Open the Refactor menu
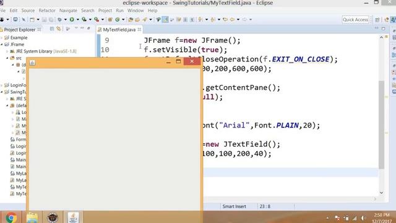 47,11
